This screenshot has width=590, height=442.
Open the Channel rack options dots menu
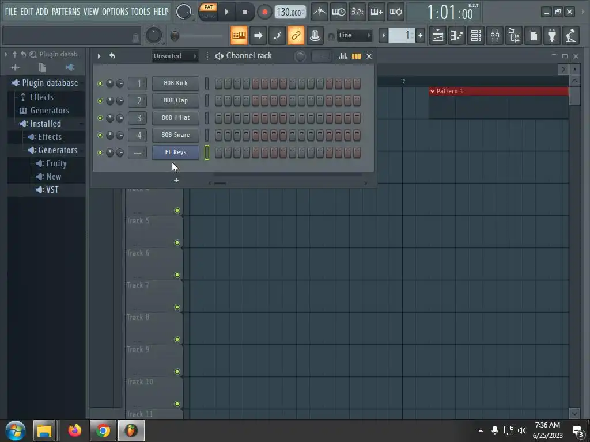point(207,56)
